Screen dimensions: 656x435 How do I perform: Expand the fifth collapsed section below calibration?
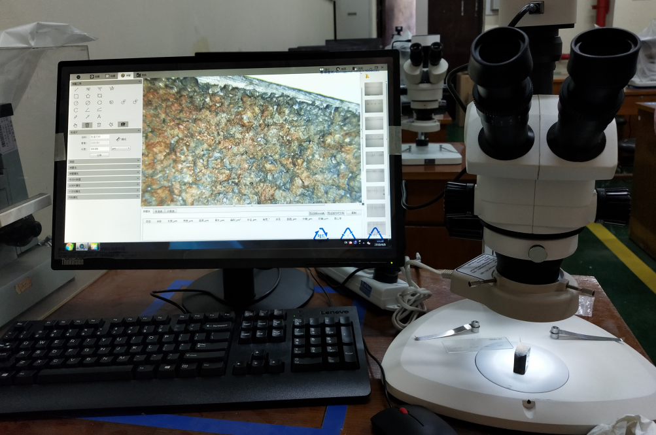[103, 185]
